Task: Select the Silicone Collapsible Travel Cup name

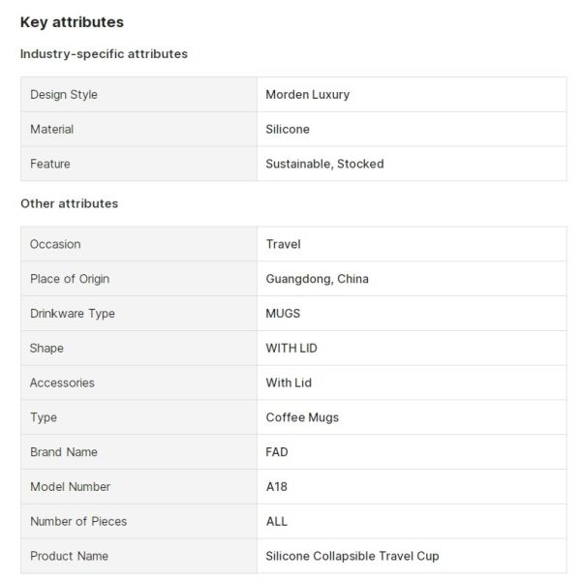Action: pyautogui.click(x=352, y=556)
